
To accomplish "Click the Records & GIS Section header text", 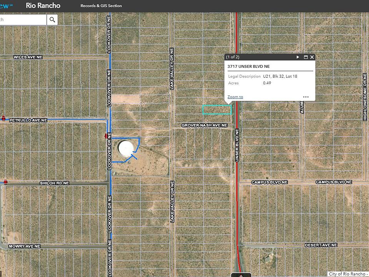I will point(101,6).
